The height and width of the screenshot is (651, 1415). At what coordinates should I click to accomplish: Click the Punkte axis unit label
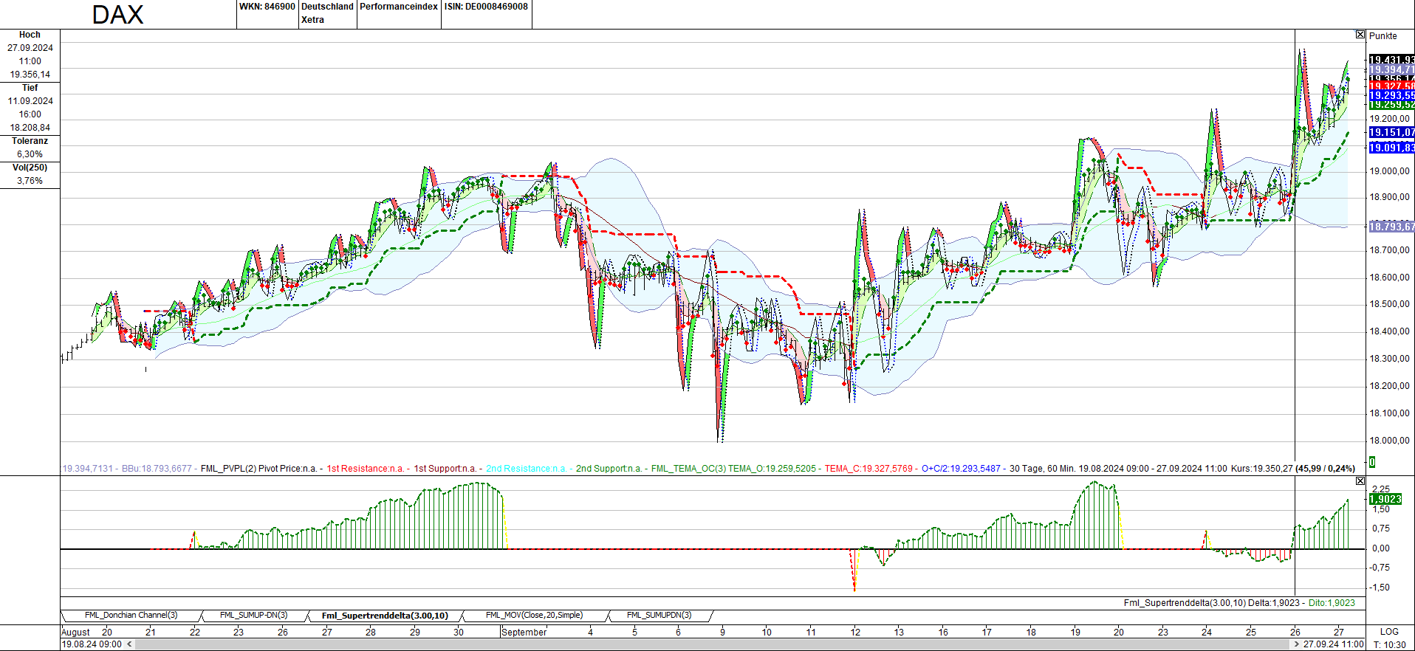pyautogui.click(x=1383, y=35)
